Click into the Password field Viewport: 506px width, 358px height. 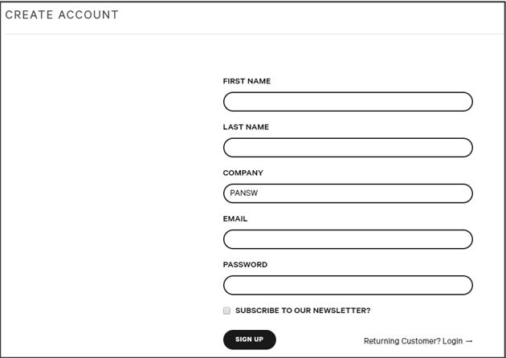tap(347, 285)
